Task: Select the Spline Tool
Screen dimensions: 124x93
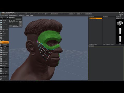Action: pos(4,45)
